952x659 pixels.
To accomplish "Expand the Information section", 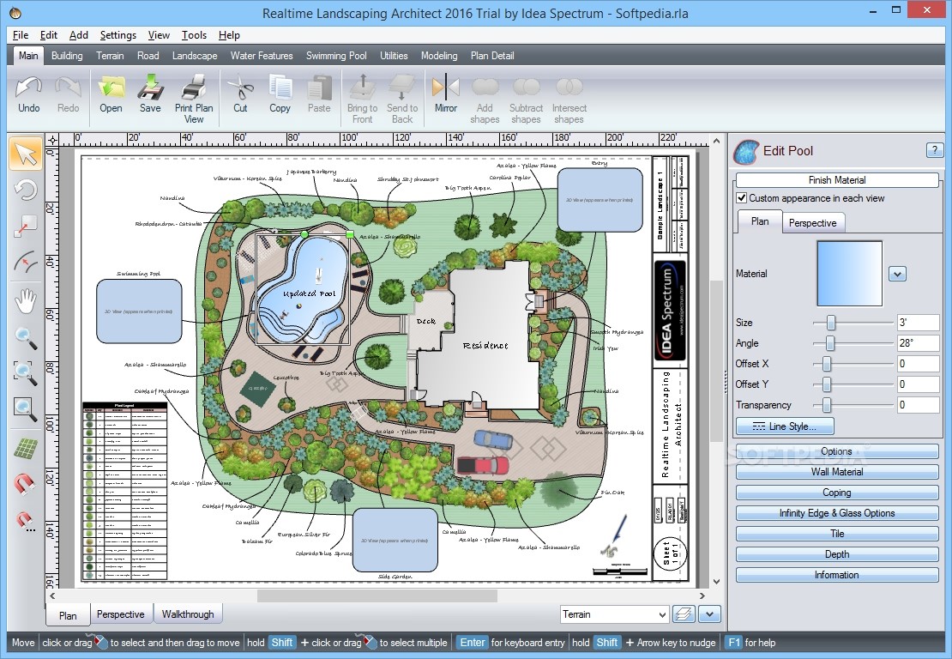I will click(836, 575).
